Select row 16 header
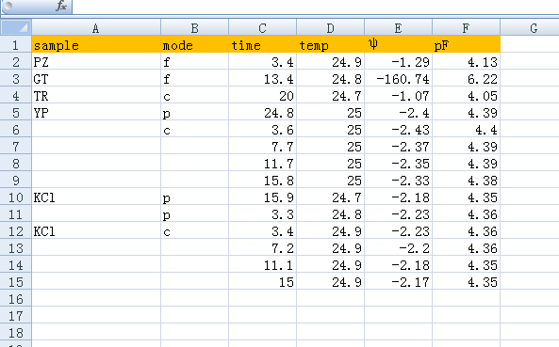 (16, 299)
